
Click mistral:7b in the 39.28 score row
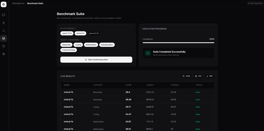coord(69,99)
